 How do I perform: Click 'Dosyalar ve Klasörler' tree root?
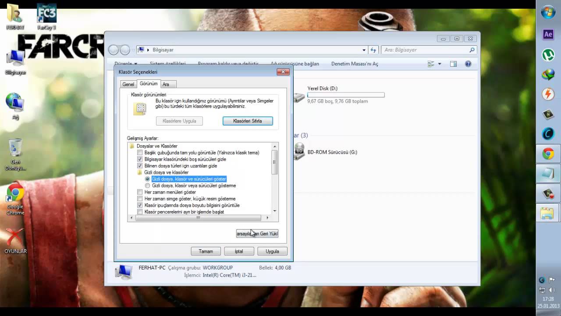coord(157,146)
